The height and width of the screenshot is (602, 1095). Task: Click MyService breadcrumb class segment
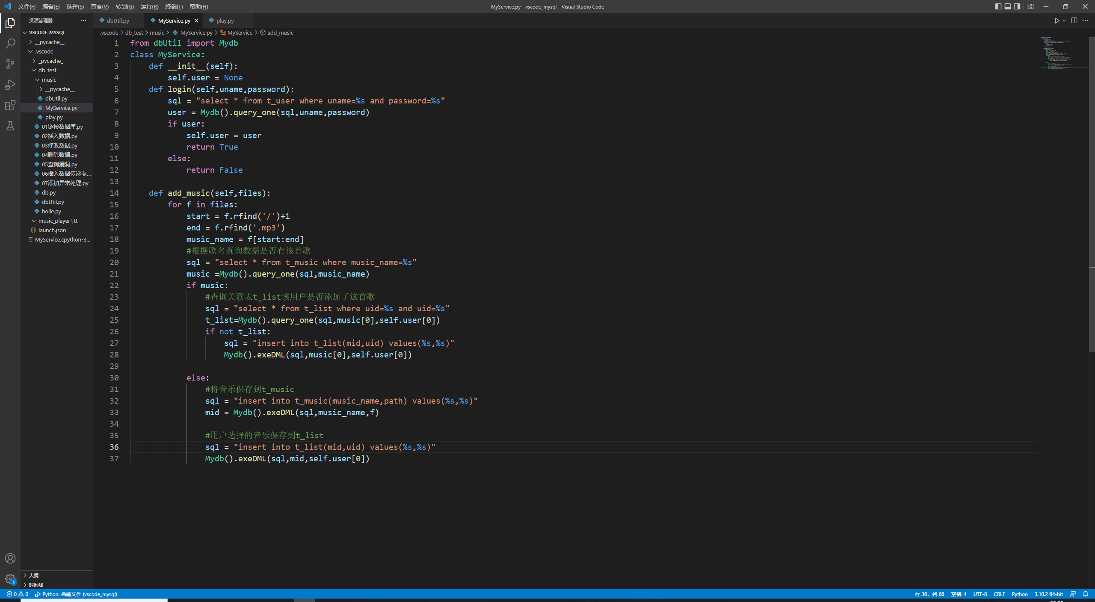(236, 32)
